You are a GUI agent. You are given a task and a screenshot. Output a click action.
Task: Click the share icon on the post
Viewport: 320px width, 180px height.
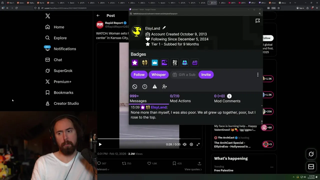(199, 163)
